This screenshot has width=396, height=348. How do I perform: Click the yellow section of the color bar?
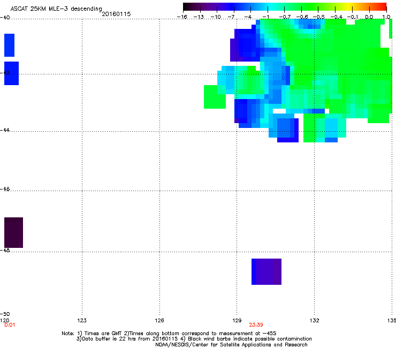(348, 7)
